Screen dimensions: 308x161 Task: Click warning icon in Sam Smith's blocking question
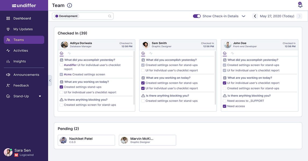pos(143,96)
